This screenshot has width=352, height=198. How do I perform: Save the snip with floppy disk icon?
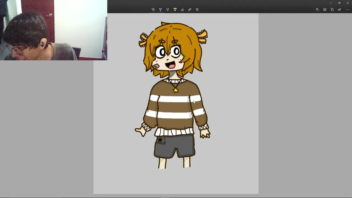pyautogui.click(x=325, y=10)
